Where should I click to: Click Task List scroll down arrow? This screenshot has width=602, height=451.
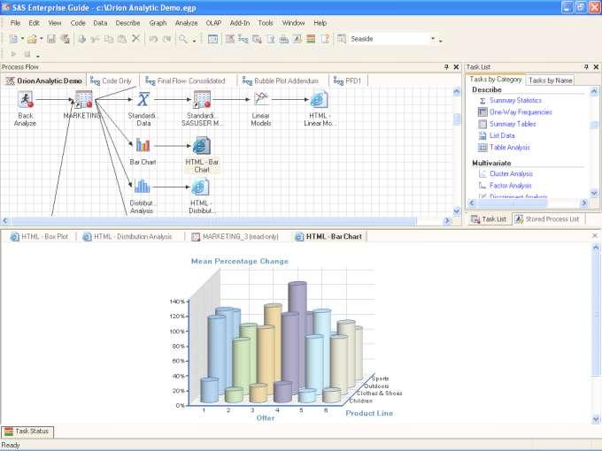point(594,193)
